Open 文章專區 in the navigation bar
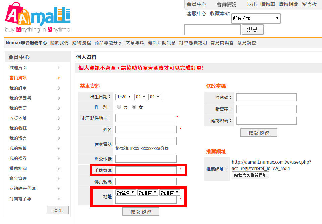Screen dimensions: 322x224 (x=135, y=43)
